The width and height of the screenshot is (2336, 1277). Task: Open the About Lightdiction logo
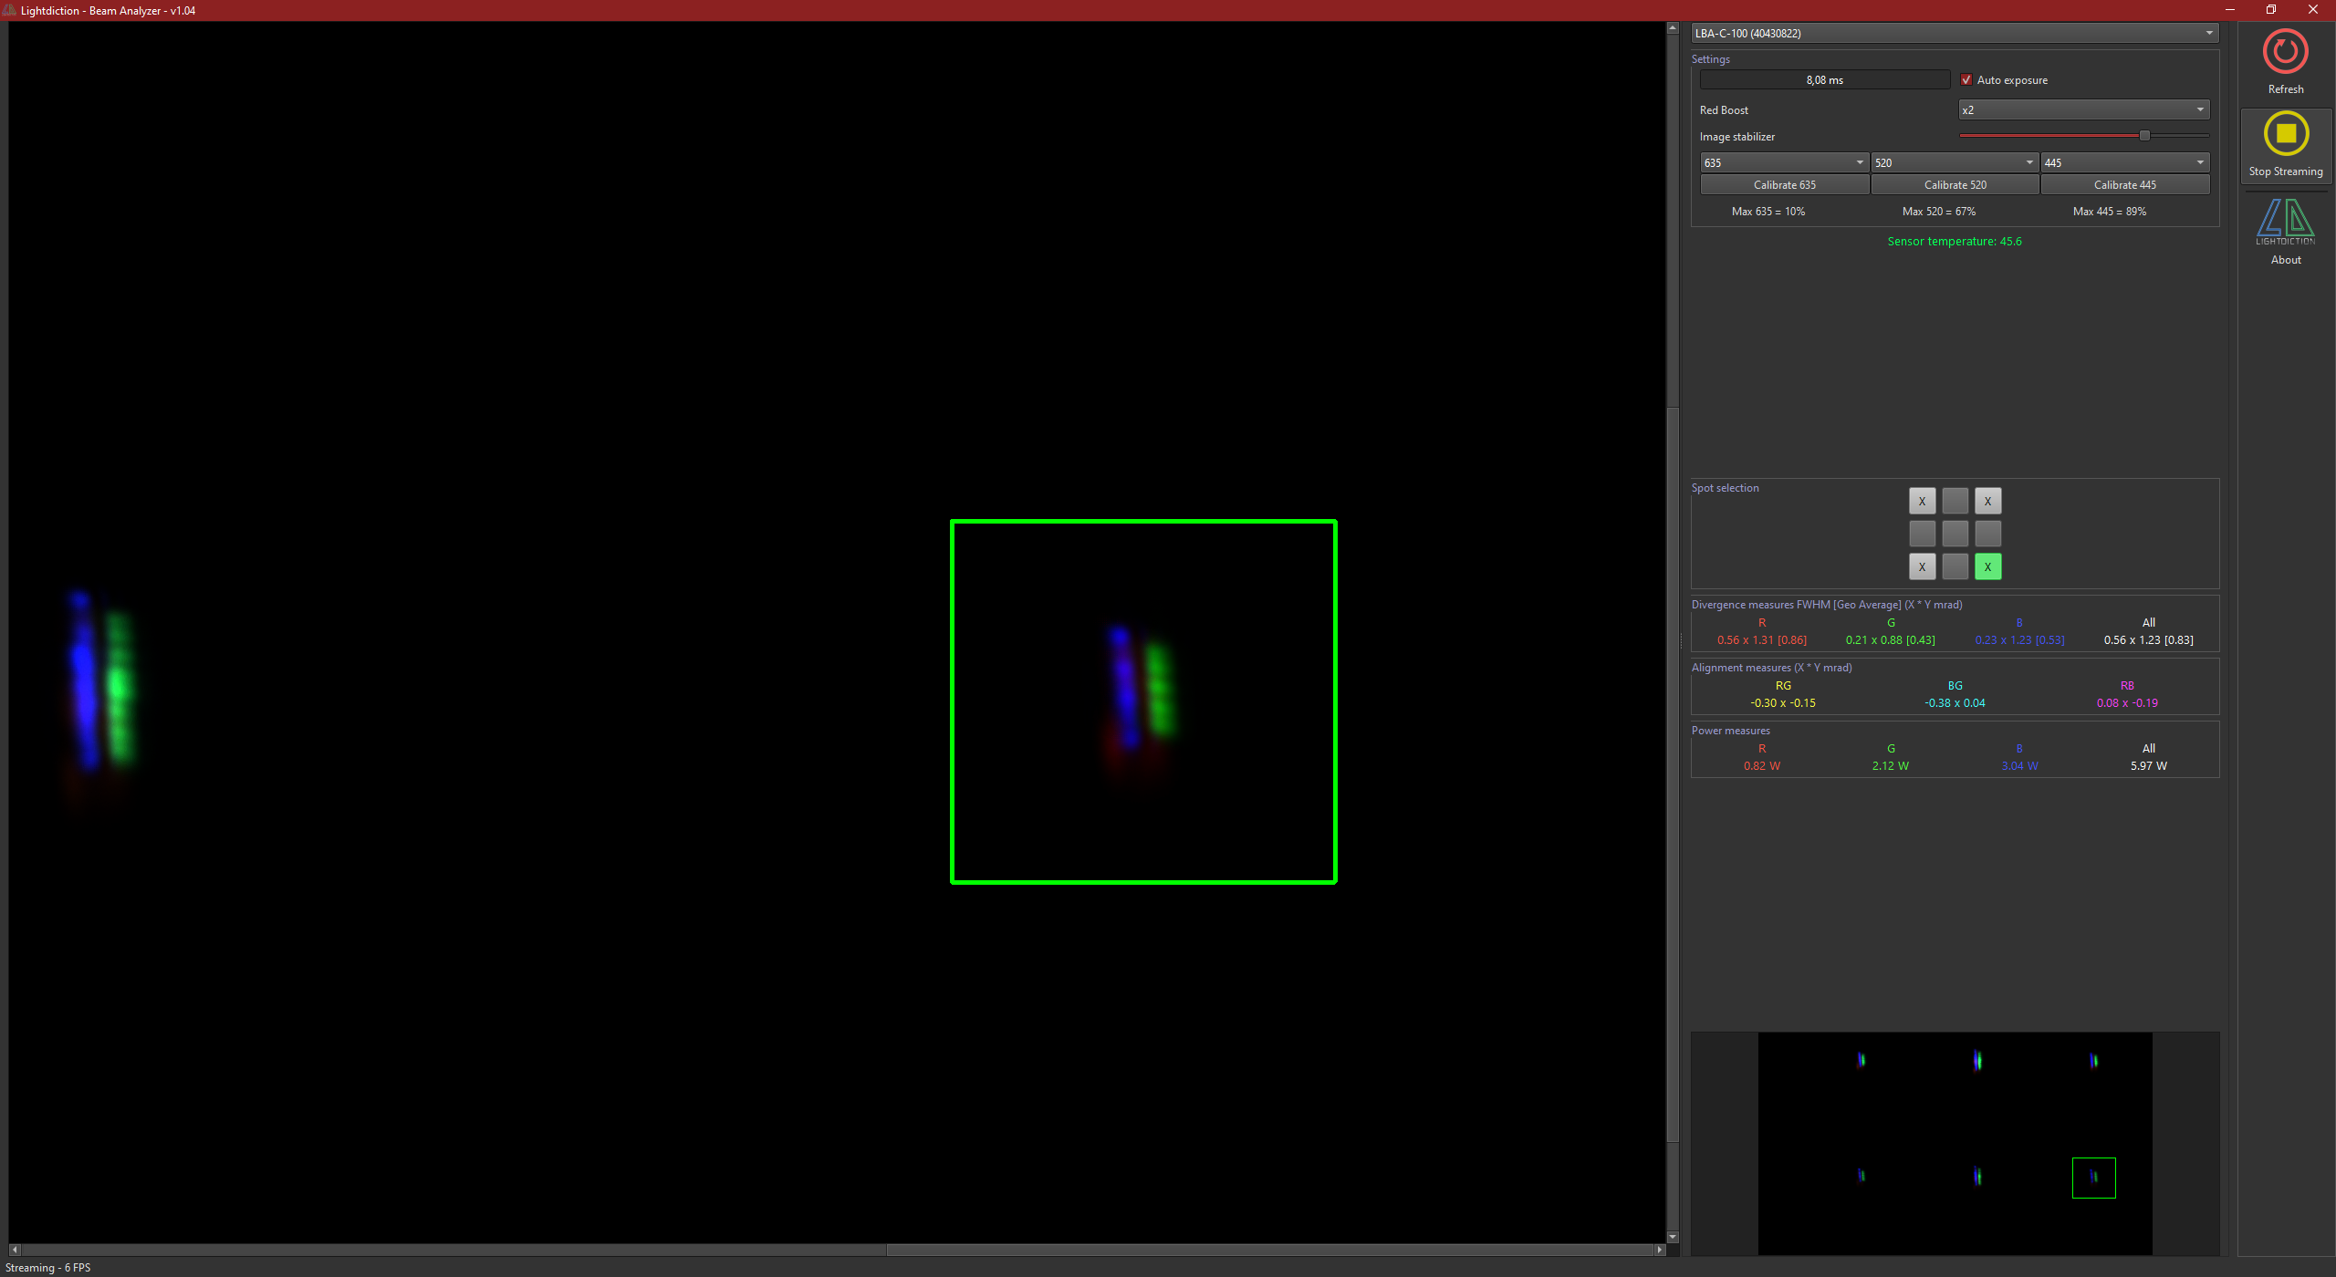pos(2285,222)
